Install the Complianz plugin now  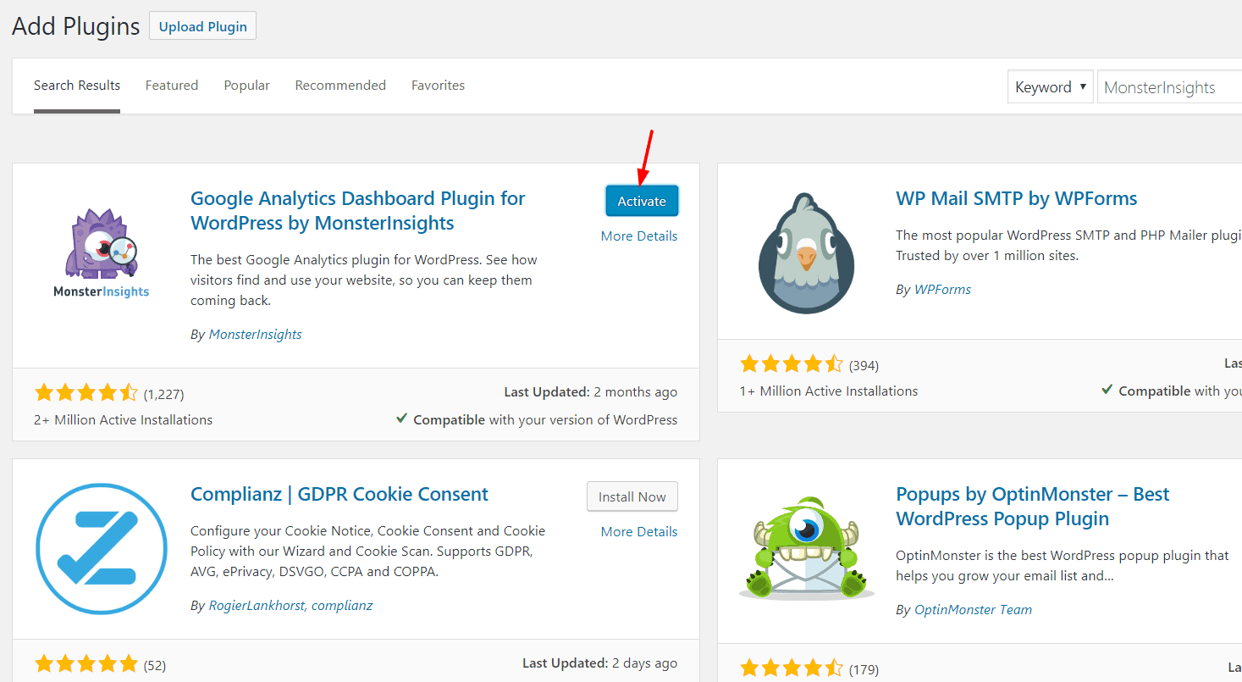tap(632, 496)
